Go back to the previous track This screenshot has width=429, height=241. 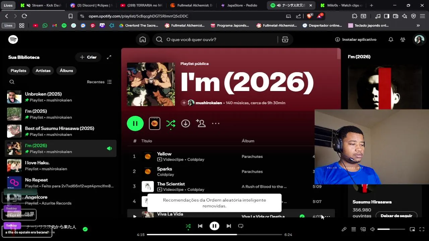click(200, 226)
